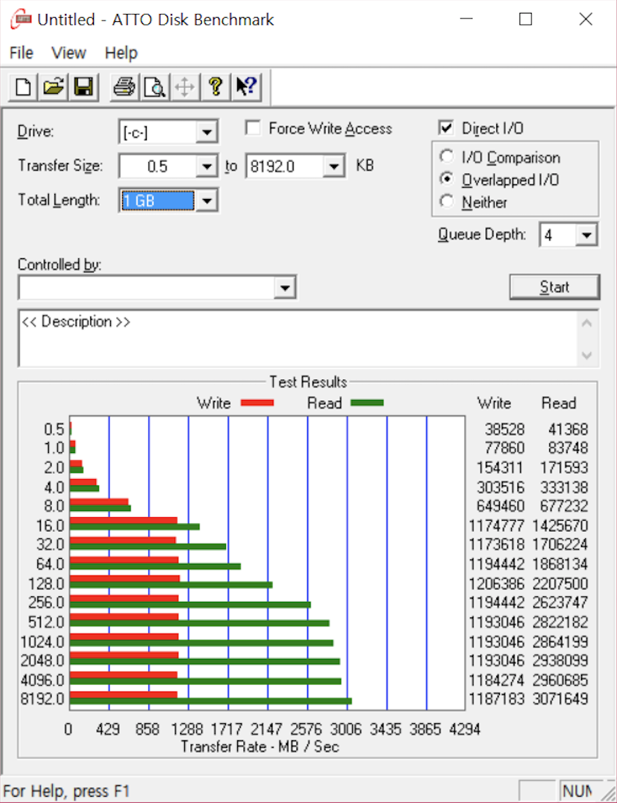Click the read value 3071649
This screenshot has height=803, width=617.
[560, 699]
